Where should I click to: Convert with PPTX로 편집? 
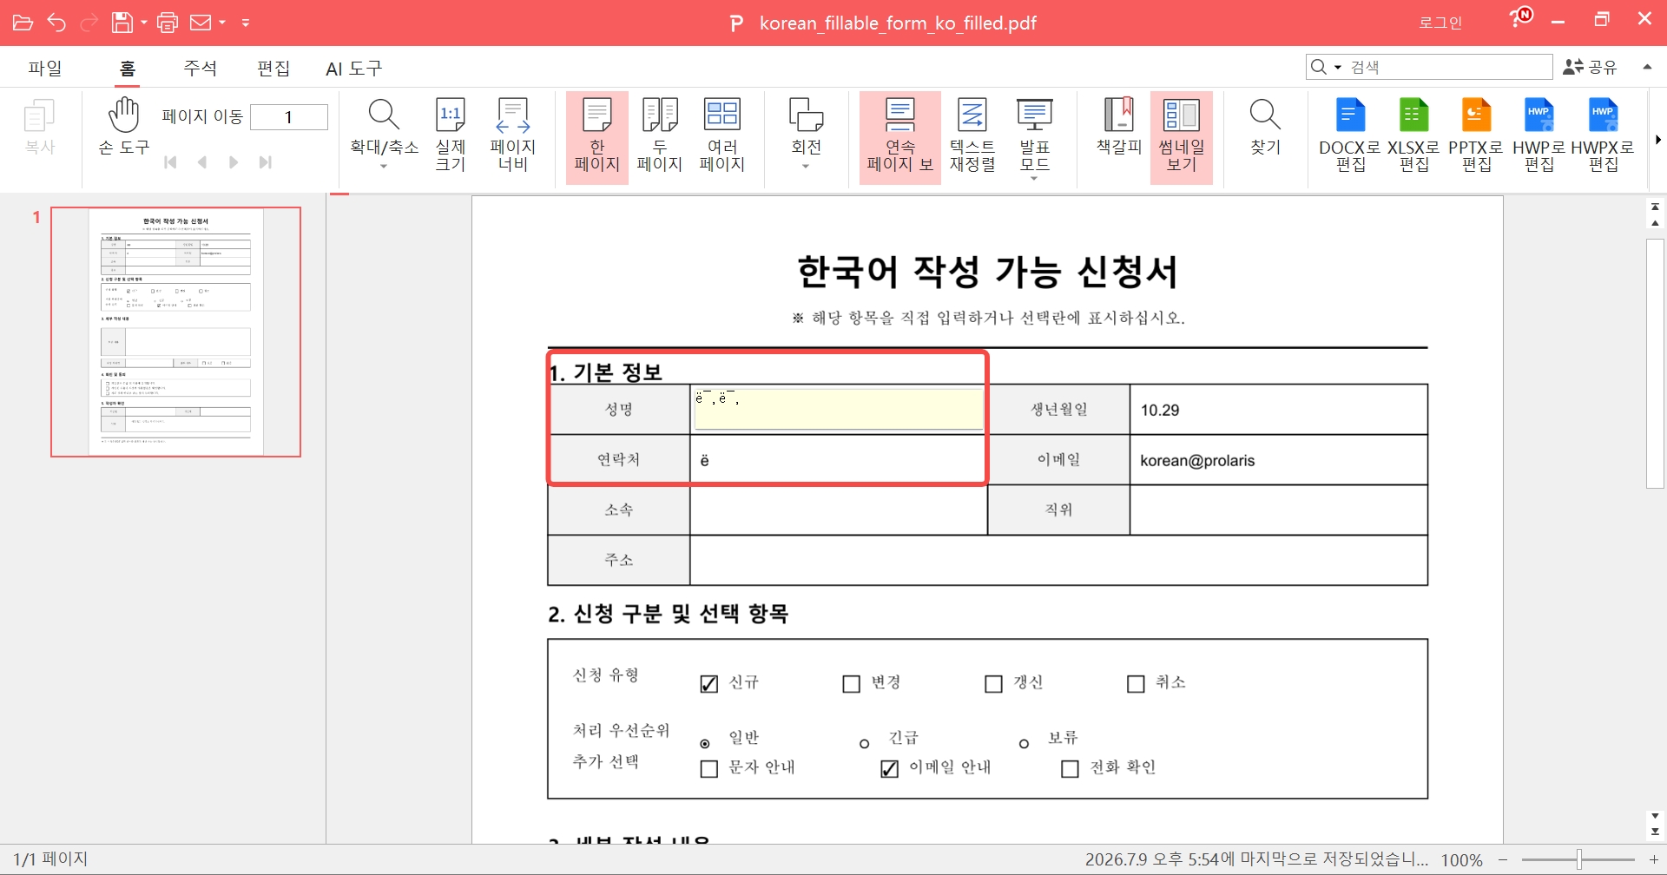1476,135
